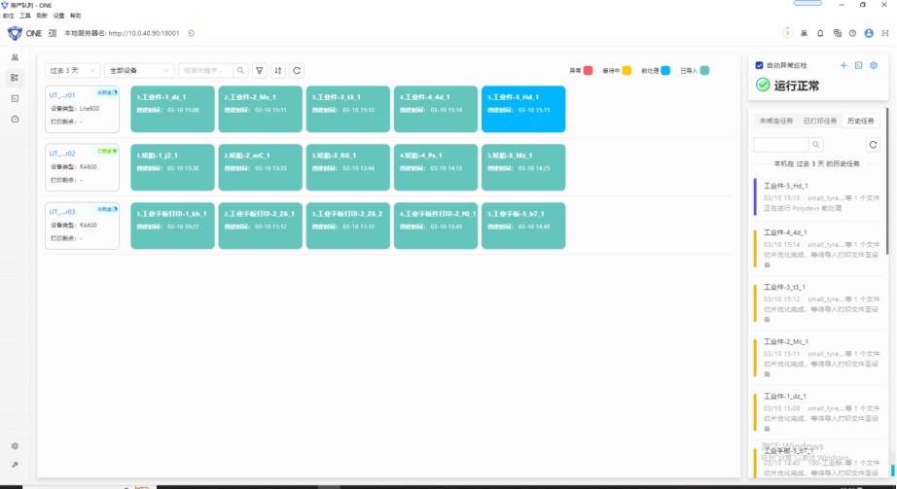Open settings gear in 运行正常 panel
897x489 pixels.
[x=874, y=65]
